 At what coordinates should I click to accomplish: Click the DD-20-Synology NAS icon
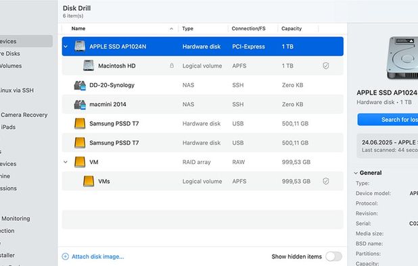pos(80,85)
